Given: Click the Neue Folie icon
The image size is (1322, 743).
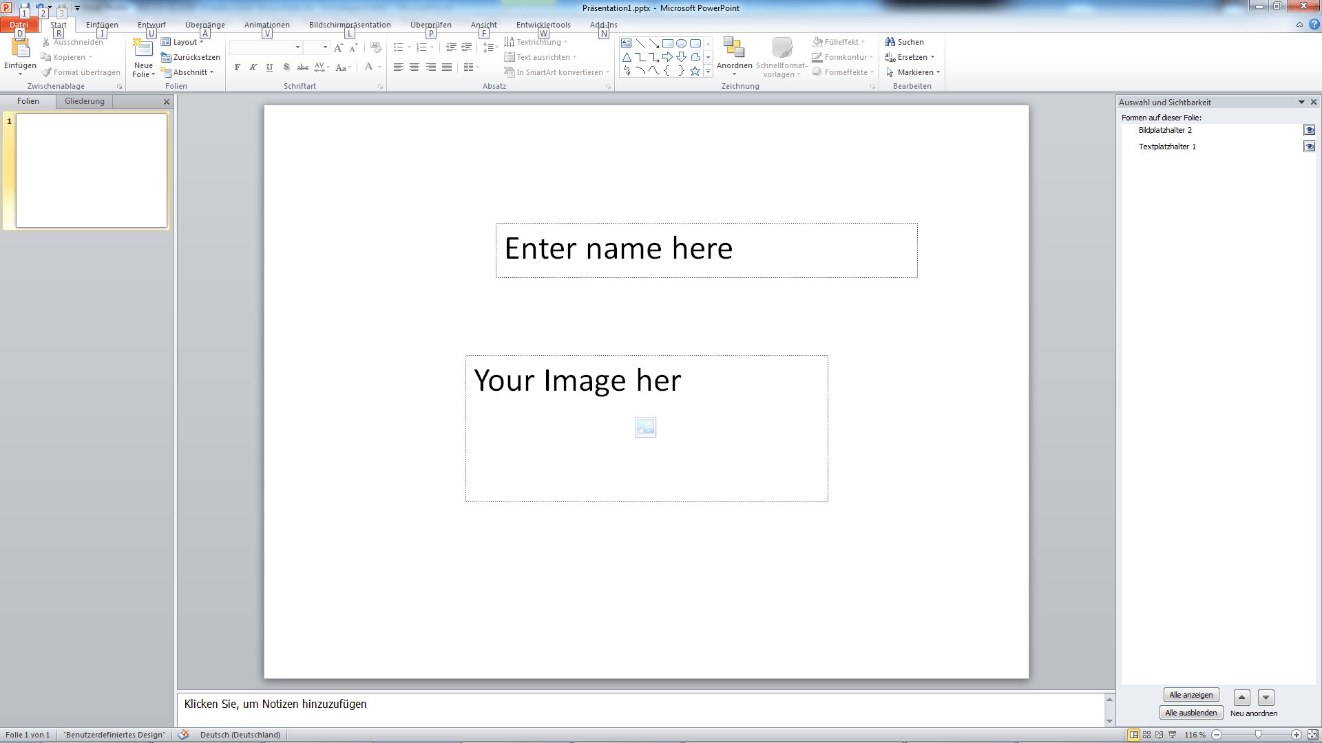Looking at the screenshot, I should 143,48.
